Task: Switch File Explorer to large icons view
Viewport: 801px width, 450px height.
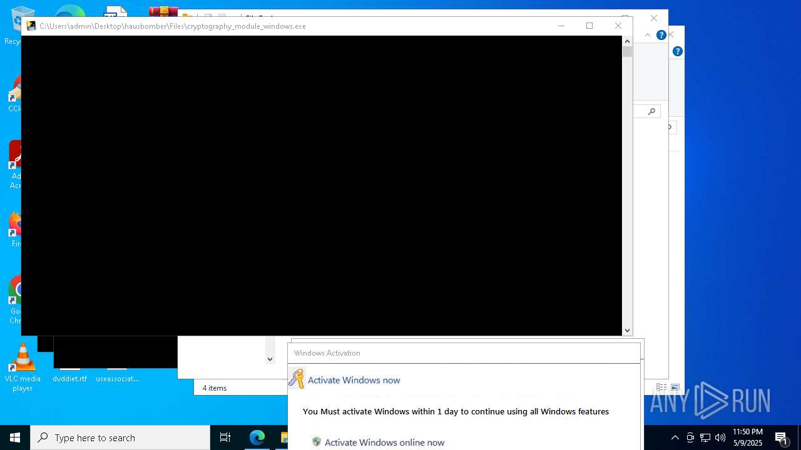Action: [x=675, y=387]
